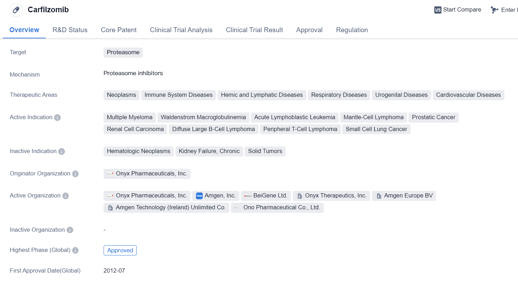Open the R&D Status tab

pos(70,30)
